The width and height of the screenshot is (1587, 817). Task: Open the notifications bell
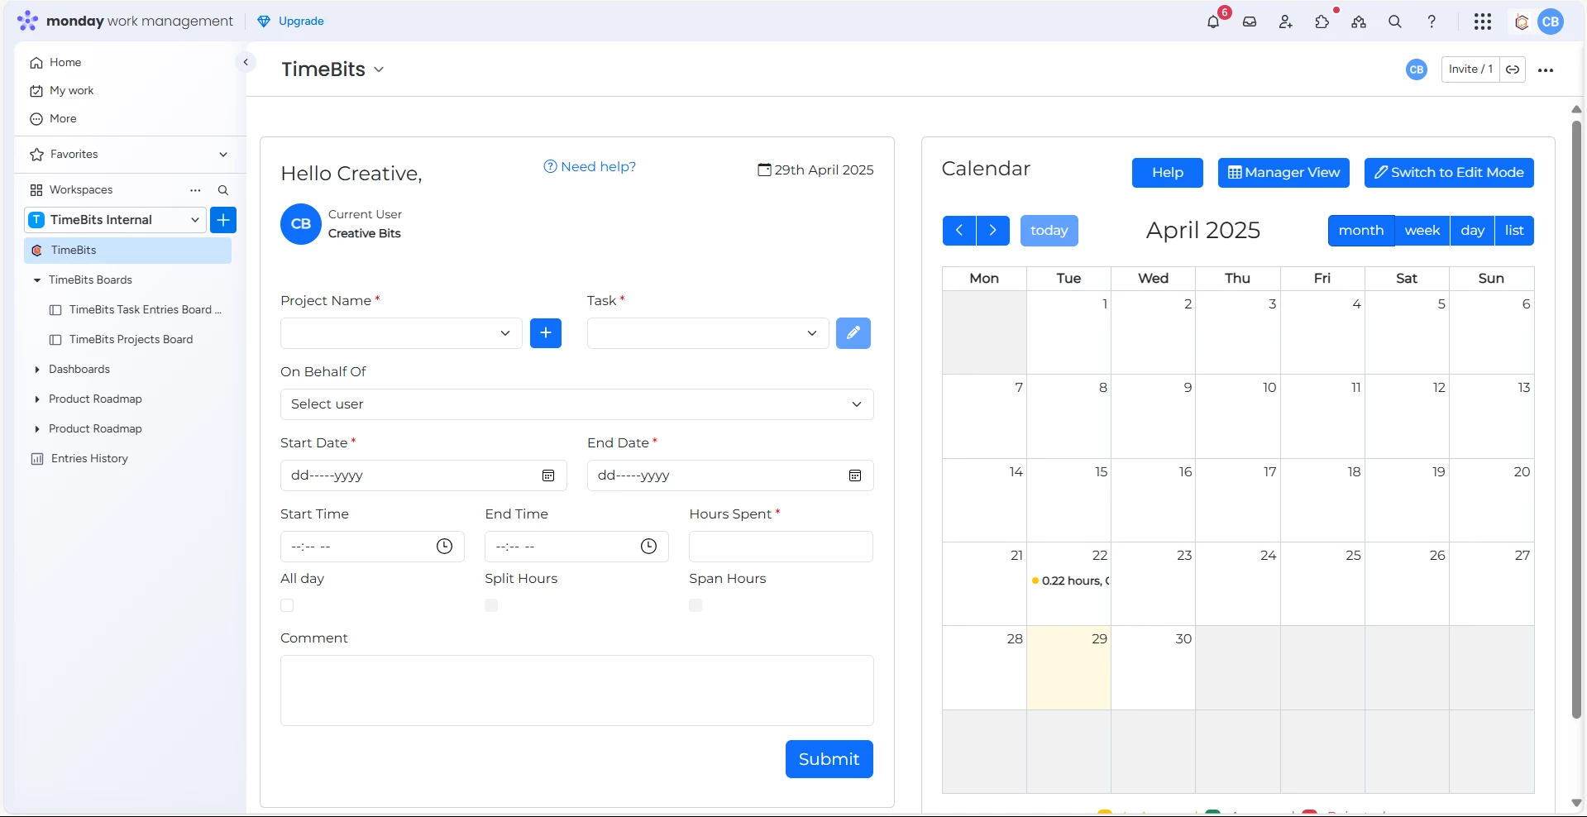click(x=1213, y=22)
